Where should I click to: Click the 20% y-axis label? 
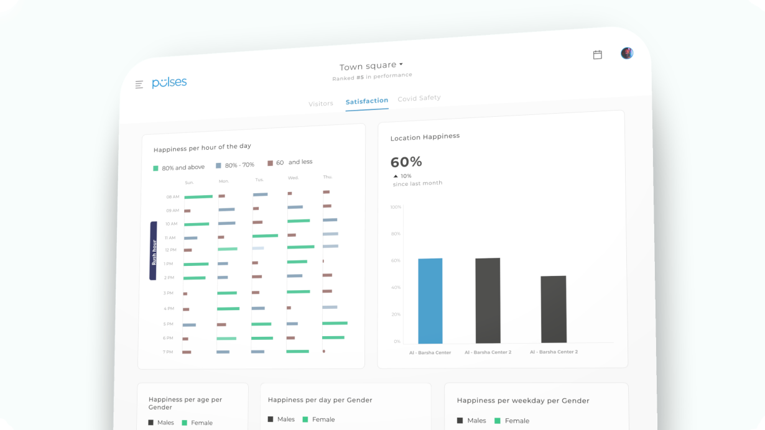point(397,315)
